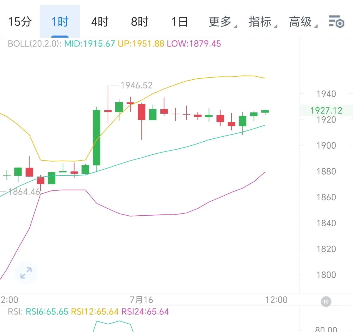The height and width of the screenshot is (332, 353).
Task: Expand chart to fullscreen with arrows icon
Action: pyautogui.click(x=26, y=273)
